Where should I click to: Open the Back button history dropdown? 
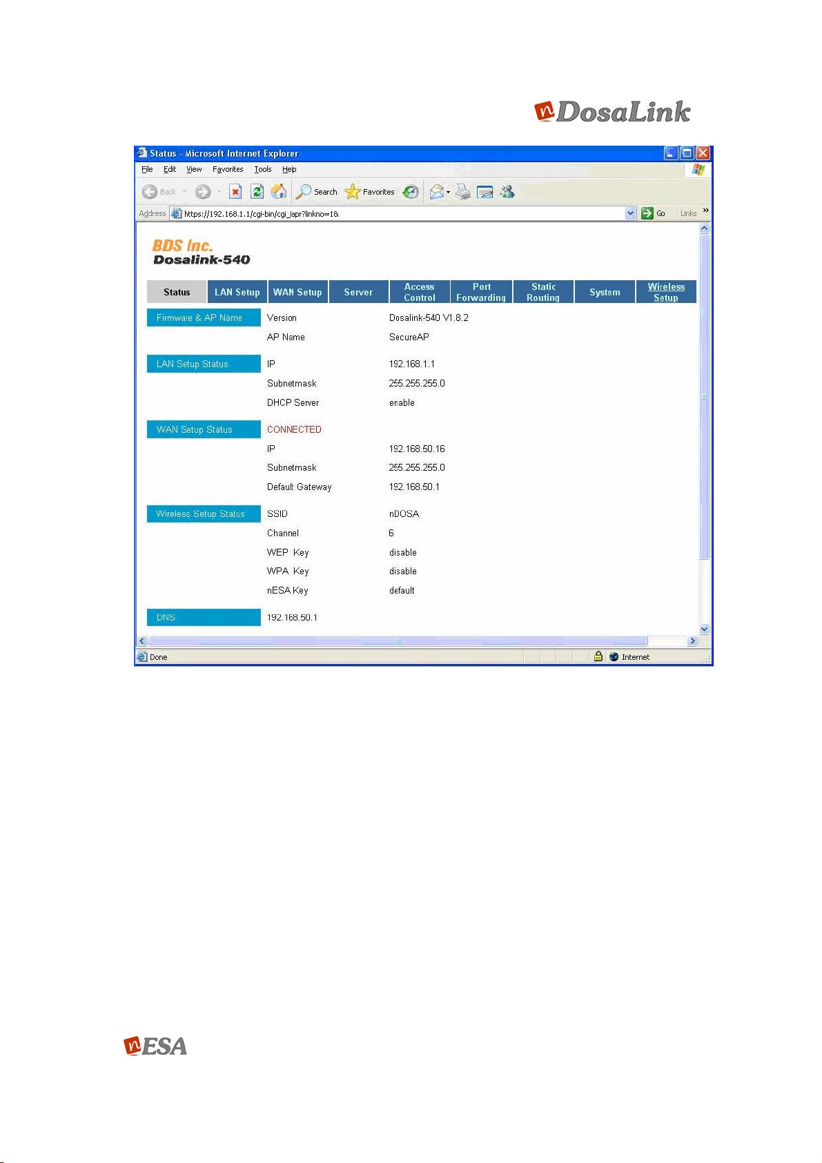point(184,192)
